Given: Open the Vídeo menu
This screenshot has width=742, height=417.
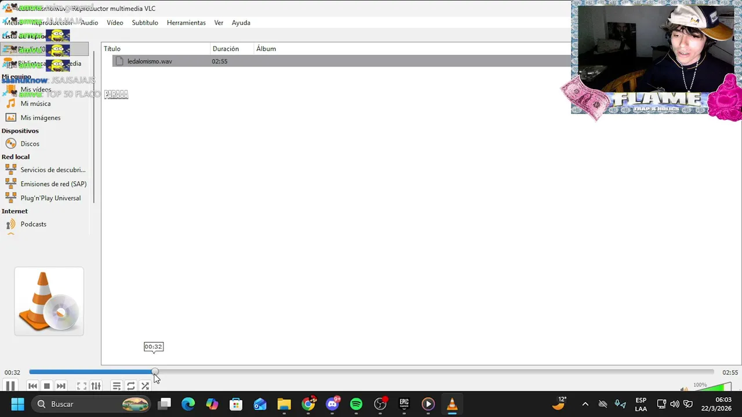Looking at the screenshot, I should (115, 23).
